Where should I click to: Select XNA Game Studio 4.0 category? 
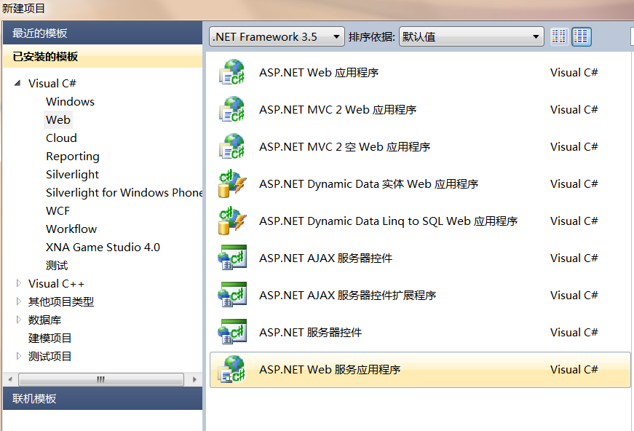click(103, 247)
